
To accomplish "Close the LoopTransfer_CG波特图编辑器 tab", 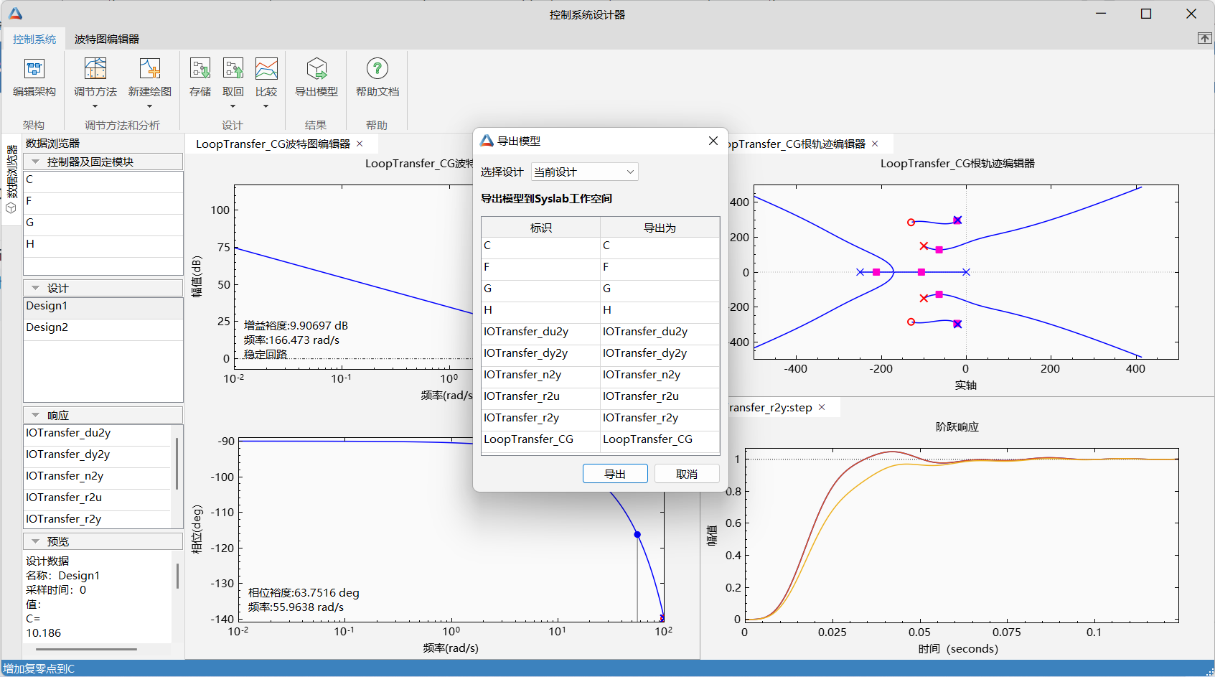I will pyautogui.click(x=360, y=144).
